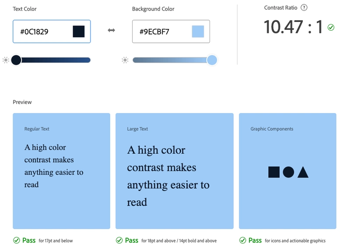Click the Pass check icon for regular text

tap(16, 240)
